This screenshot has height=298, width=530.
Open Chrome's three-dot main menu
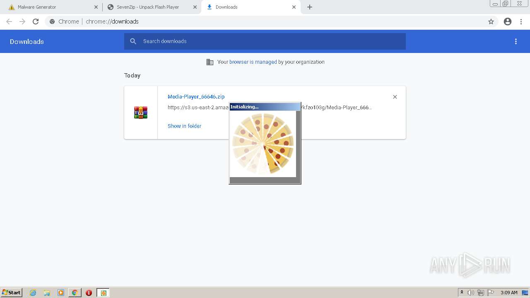click(x=521, y=22)
